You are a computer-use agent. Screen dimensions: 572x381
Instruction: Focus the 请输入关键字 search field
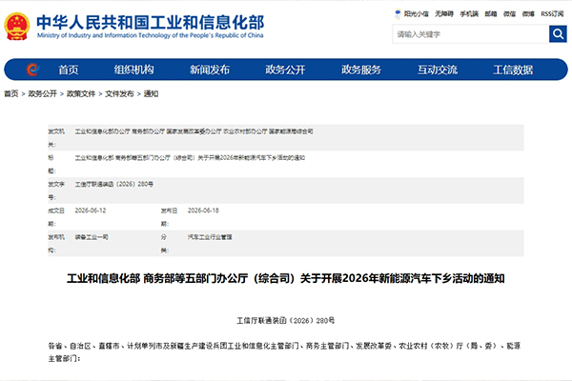click(471, 34)
